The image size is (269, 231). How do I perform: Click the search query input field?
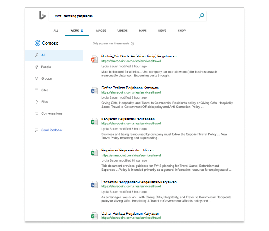coord(123,16)
